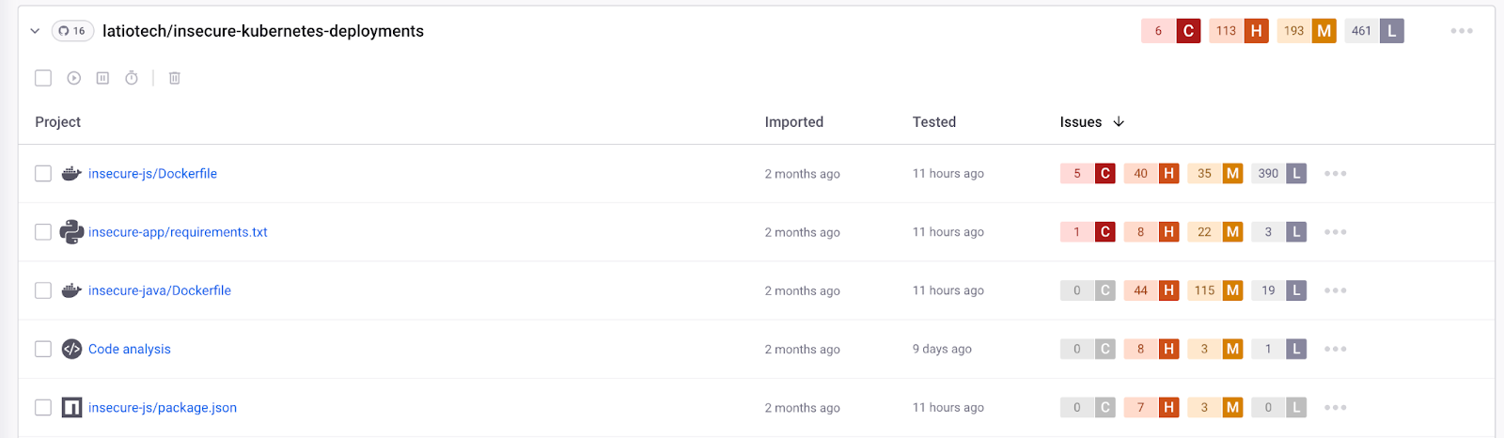This screenshot has width=1504, height=438.
Task: Click the stopwatch test-frequency icon
Action: pyautogui.click(x=132, y=78)
